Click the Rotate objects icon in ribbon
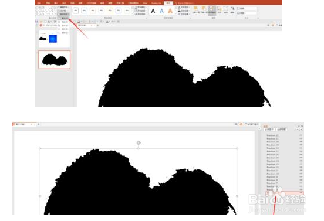The height and width of the screenshot is (221, 324). (x=232, y=10)
